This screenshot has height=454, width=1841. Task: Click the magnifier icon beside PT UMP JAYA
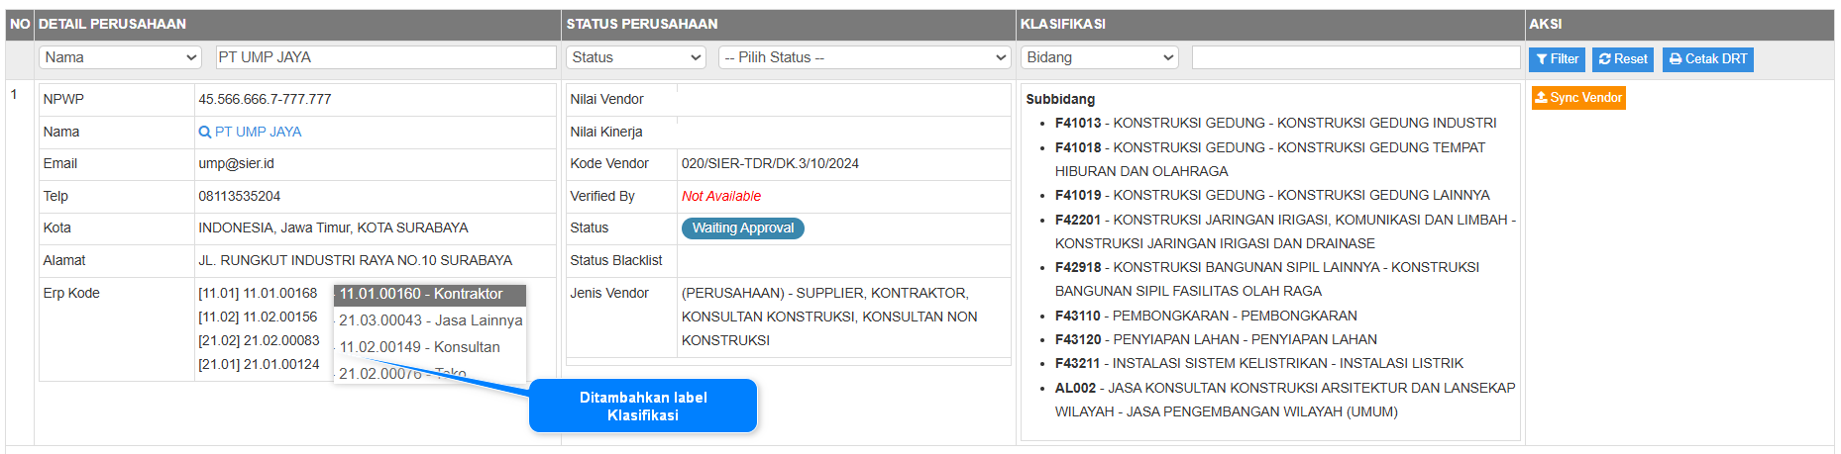coord(205,132)
